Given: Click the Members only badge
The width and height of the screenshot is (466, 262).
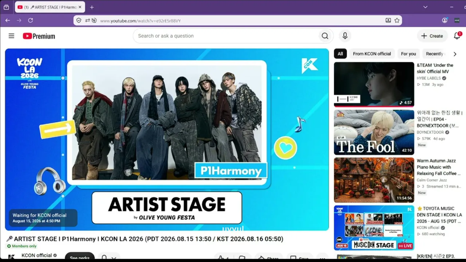Looking at the screenshot, I should coord(22,246).
